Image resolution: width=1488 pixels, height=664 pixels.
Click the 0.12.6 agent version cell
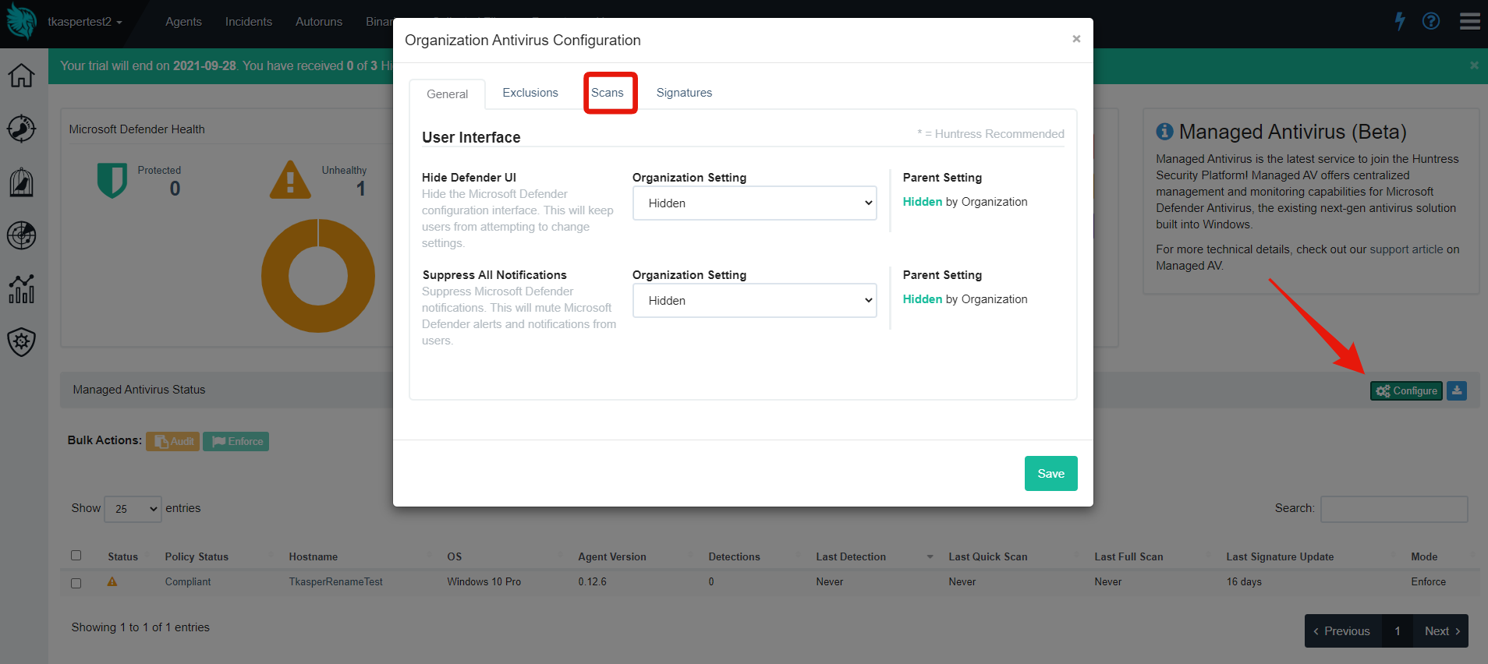coord(592,582)
